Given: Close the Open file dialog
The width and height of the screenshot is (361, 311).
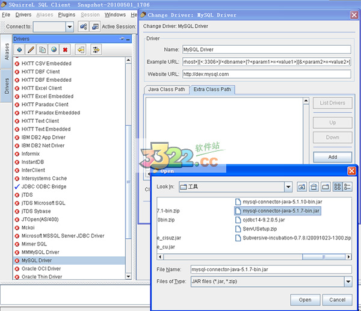Looking at the screenshot, I should pyautogui.click(x=351, y=171).
